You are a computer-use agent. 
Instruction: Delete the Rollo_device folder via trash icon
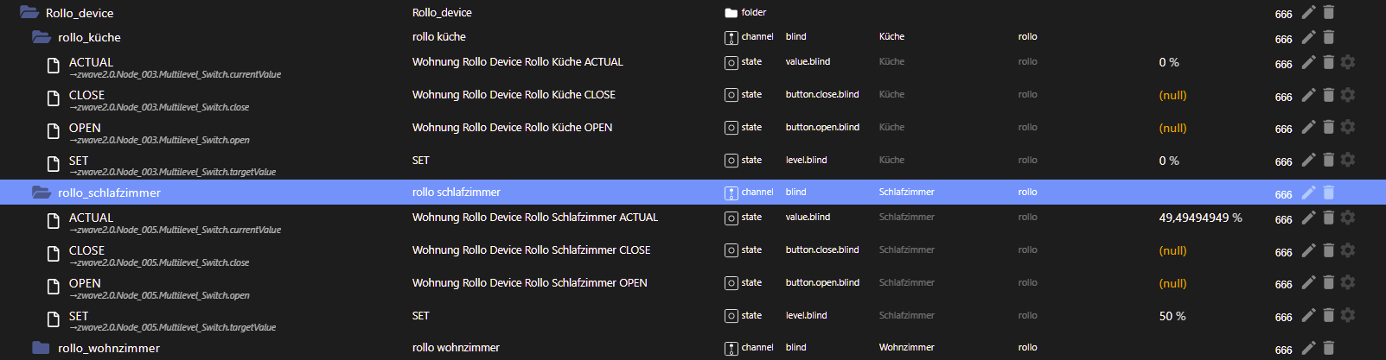(1328, 12)
